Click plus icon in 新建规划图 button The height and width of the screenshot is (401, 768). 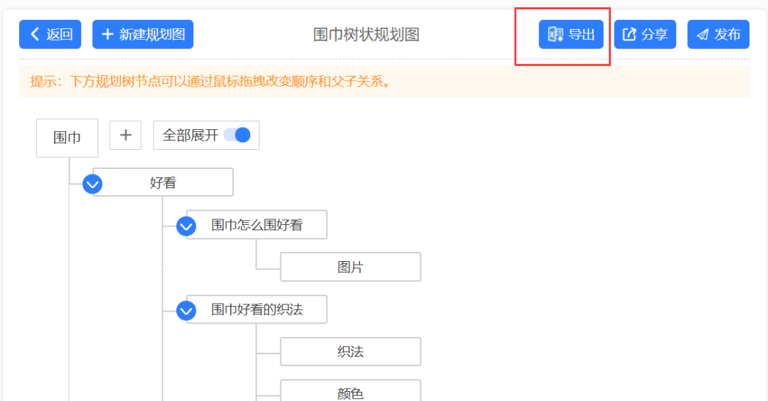[107, 34]
